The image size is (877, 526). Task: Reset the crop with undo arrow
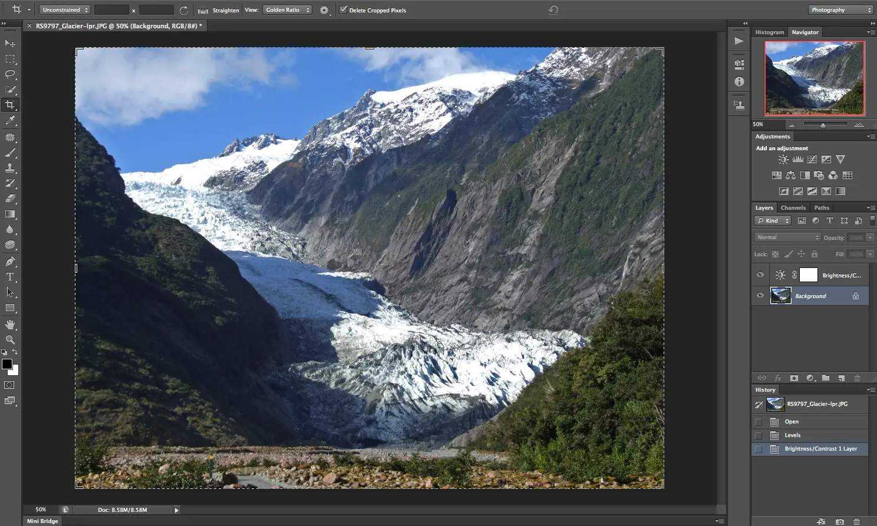pos(553,10)
